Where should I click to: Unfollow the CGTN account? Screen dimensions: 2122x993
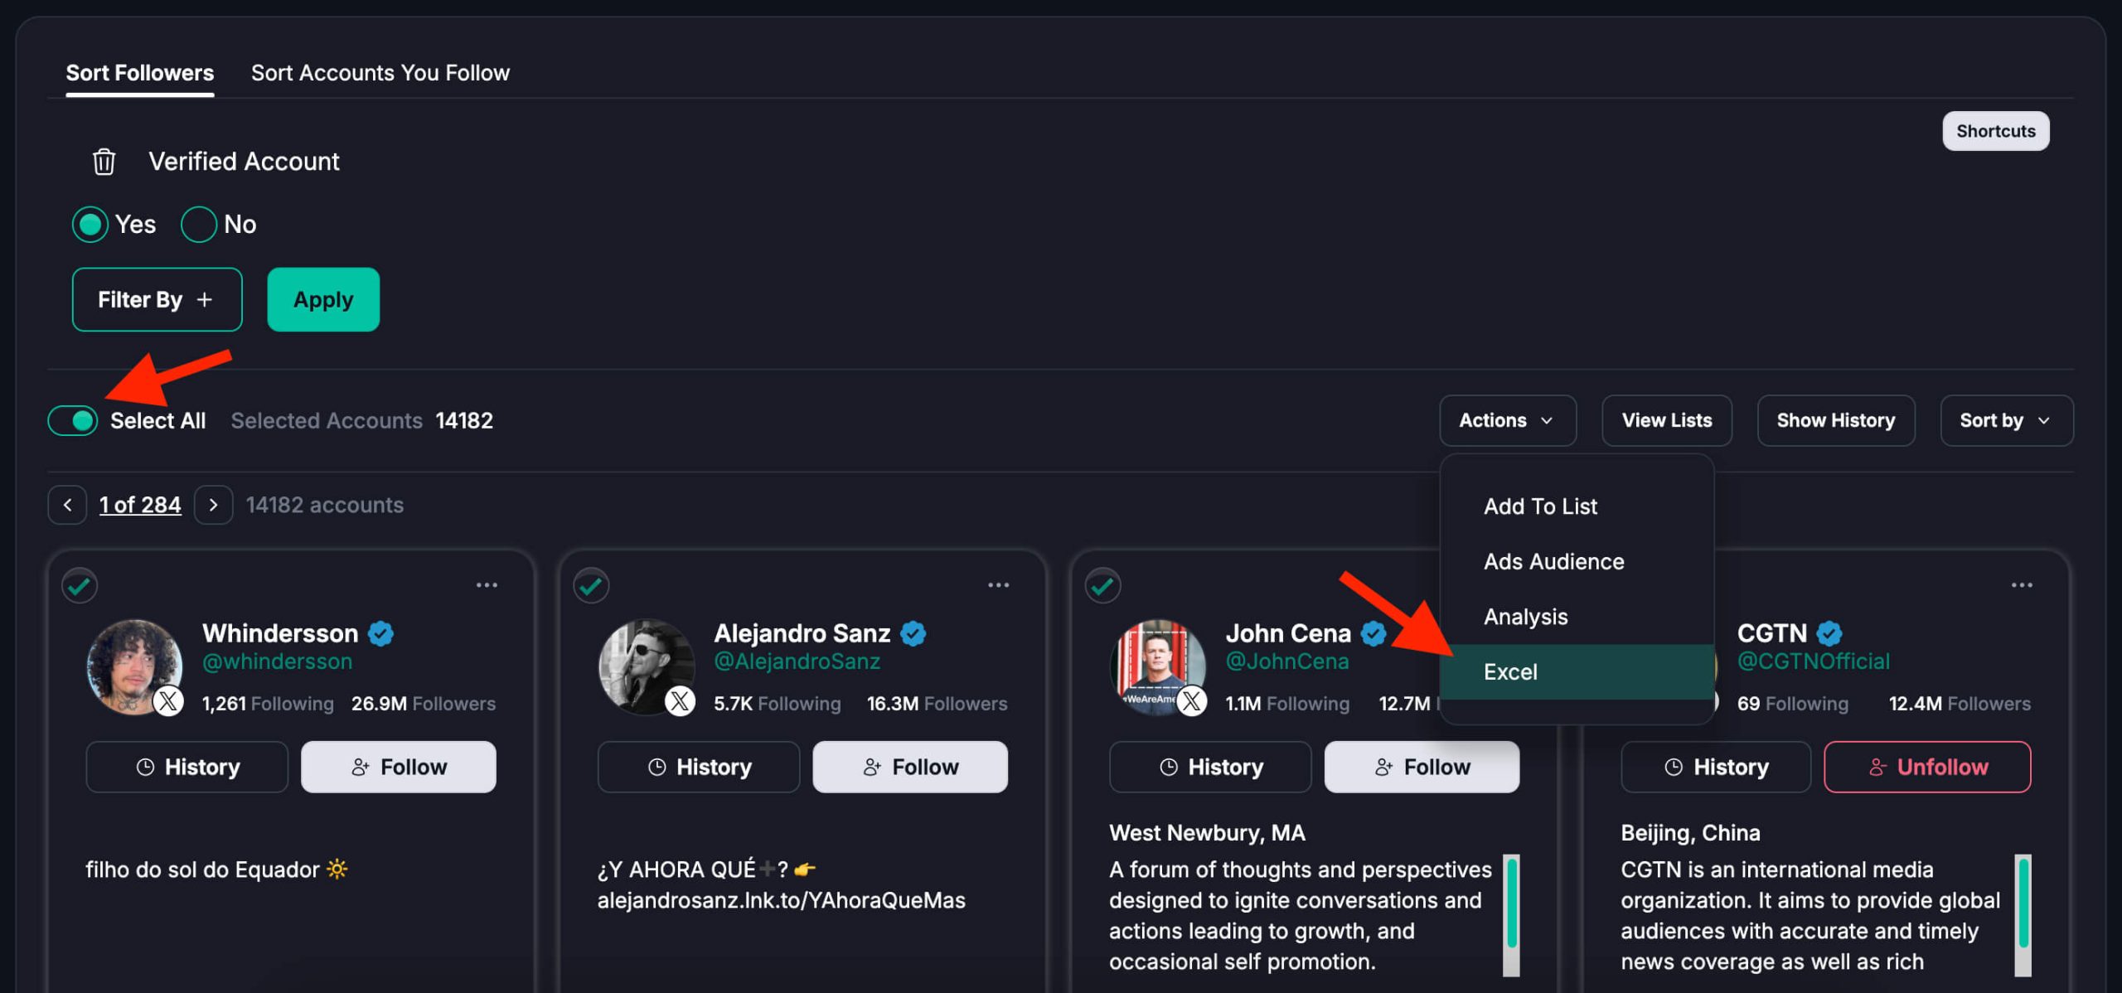[1927, 768]
